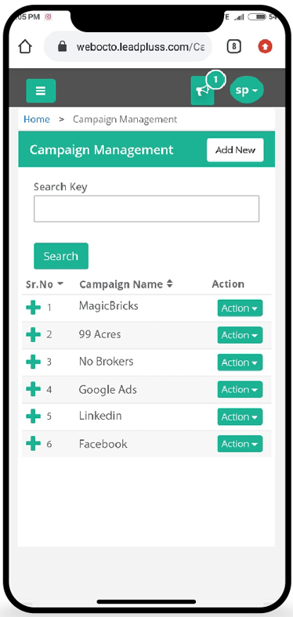This screenshot has height=617, width=293.
Task: Open the Action dropdown for MagicBricks
Action: 240,308
